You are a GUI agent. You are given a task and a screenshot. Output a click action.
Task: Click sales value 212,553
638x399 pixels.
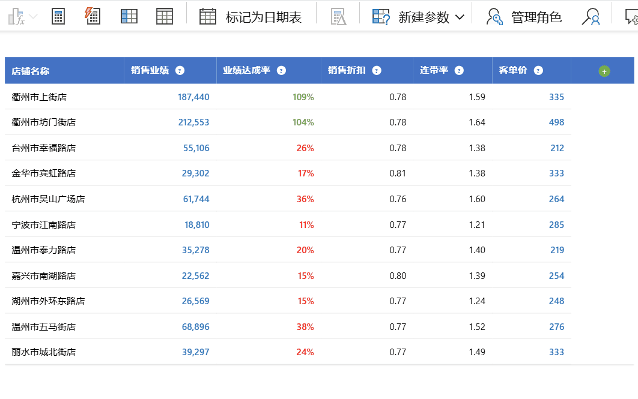(193, 122)
